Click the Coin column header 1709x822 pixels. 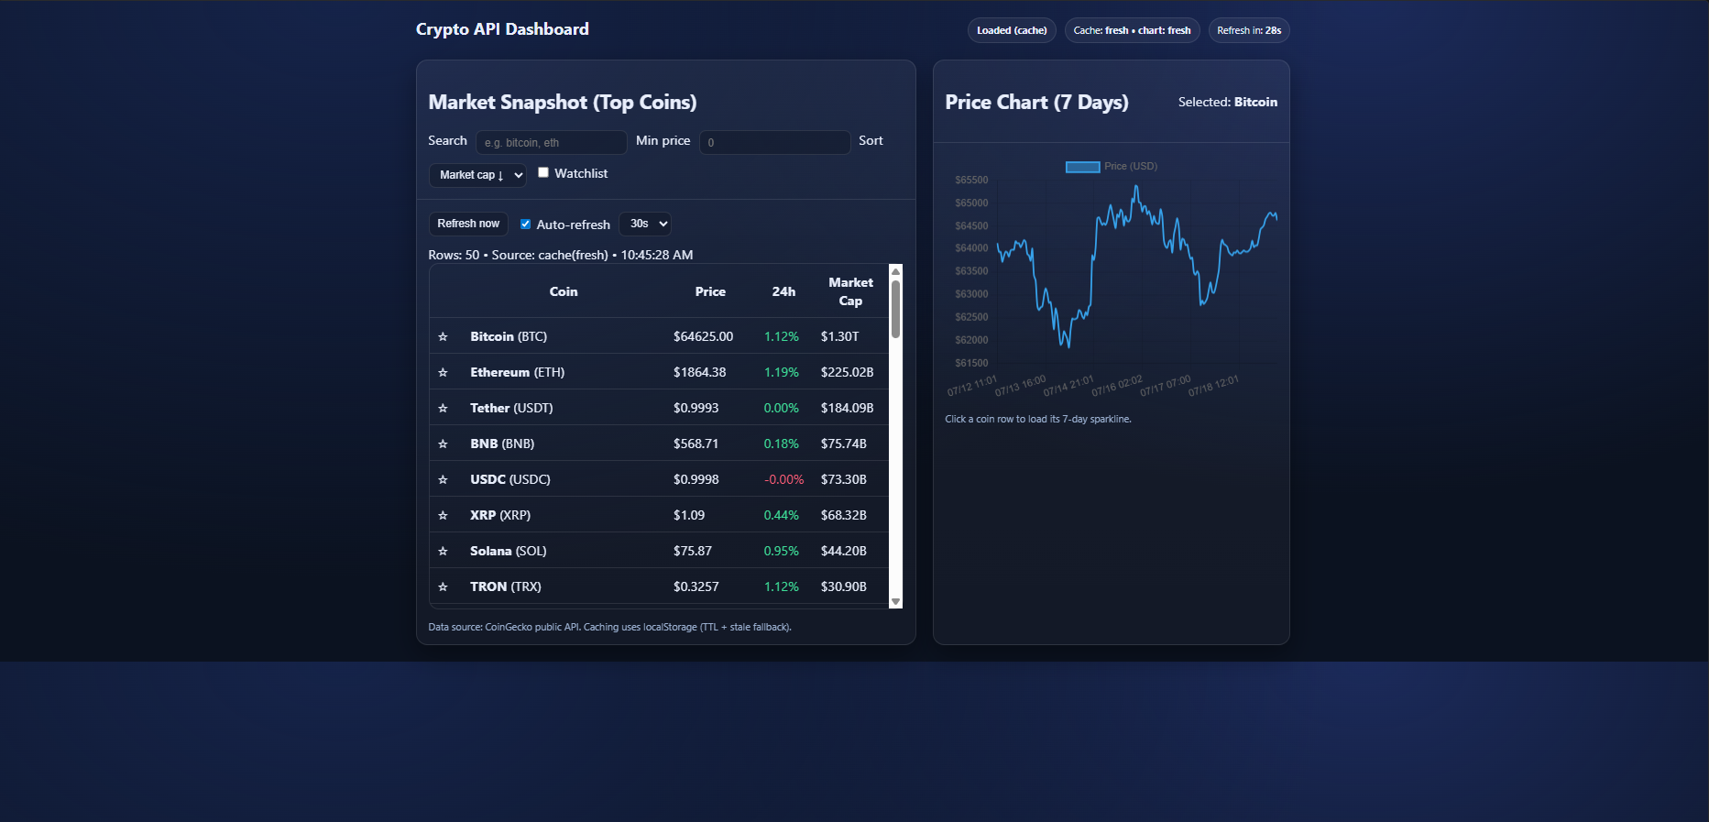tap(564, 291)
